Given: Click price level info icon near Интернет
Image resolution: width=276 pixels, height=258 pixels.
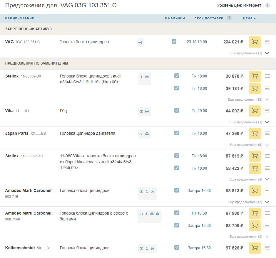Looking at the screenshot, I should [267, 6].
